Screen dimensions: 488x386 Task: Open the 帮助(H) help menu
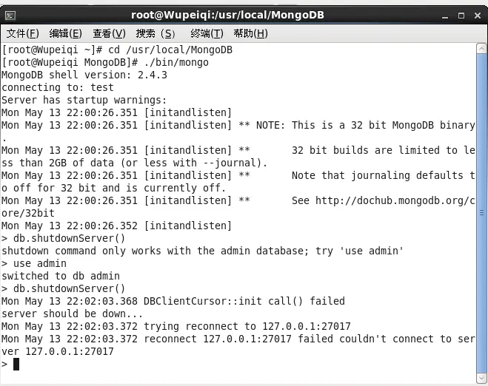[250, 33]
